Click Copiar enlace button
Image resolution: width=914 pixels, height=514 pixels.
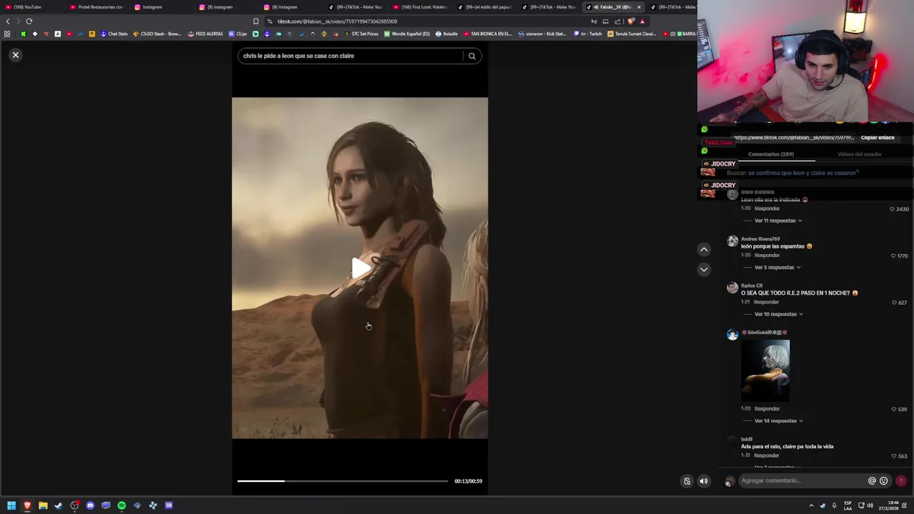[878, 138]
